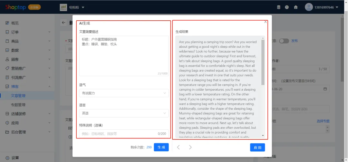The image size is (348, 162).
Task: Click the Shoptop 企业版 edition badge
Action: click(x=34, y=7)
